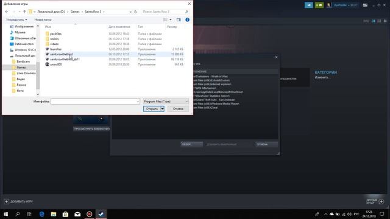
Task: Sort files by the Имя column header
Action: [48, 27]
